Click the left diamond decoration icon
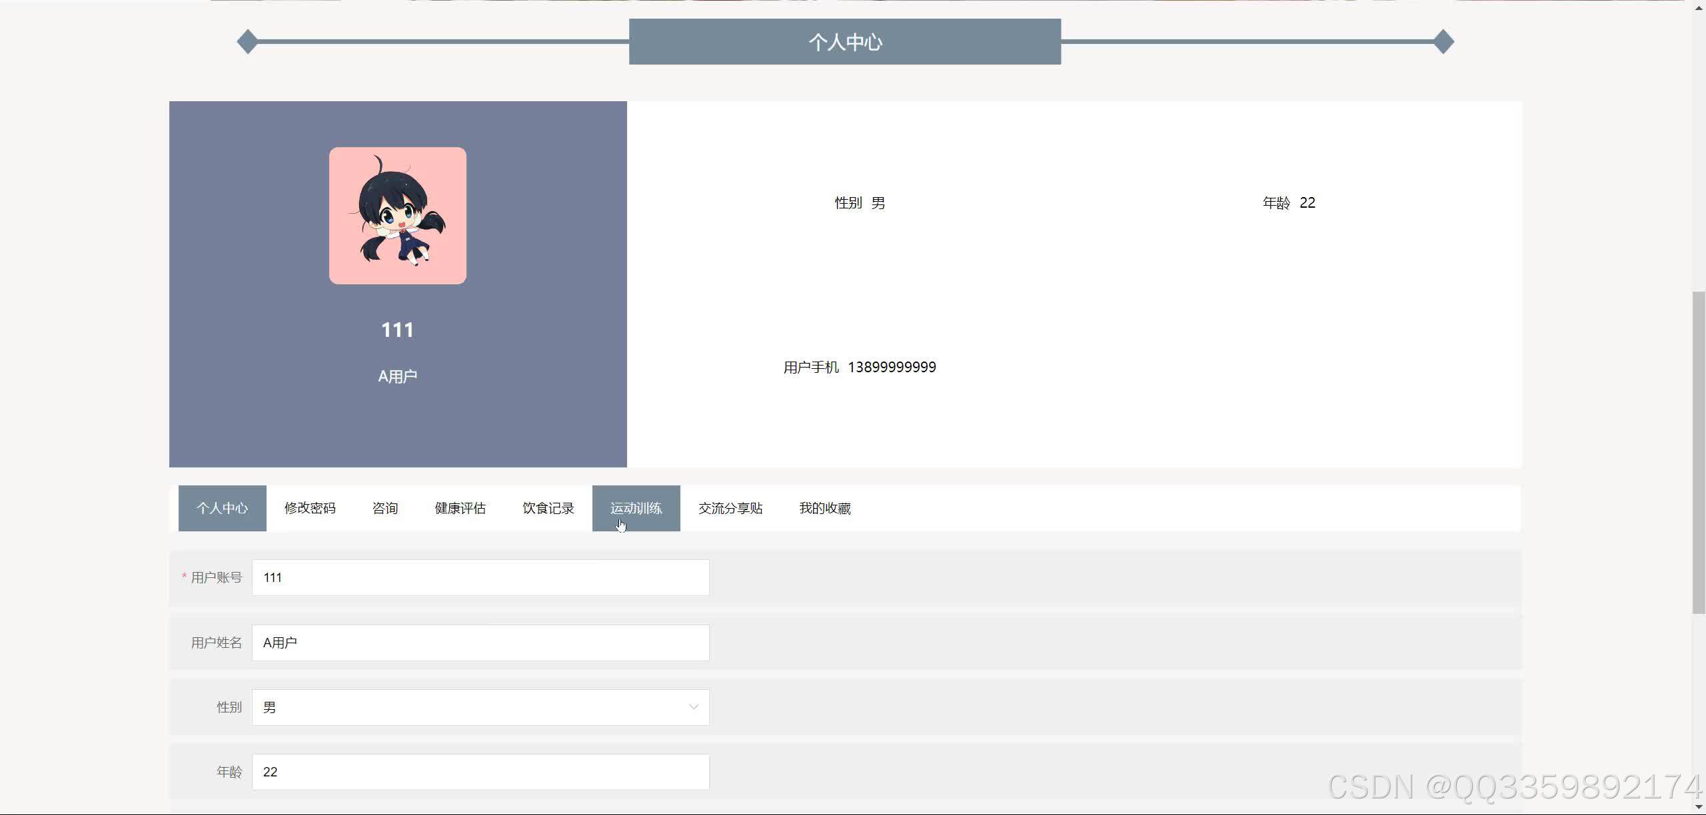The image size is (1706, 815). 247,42
